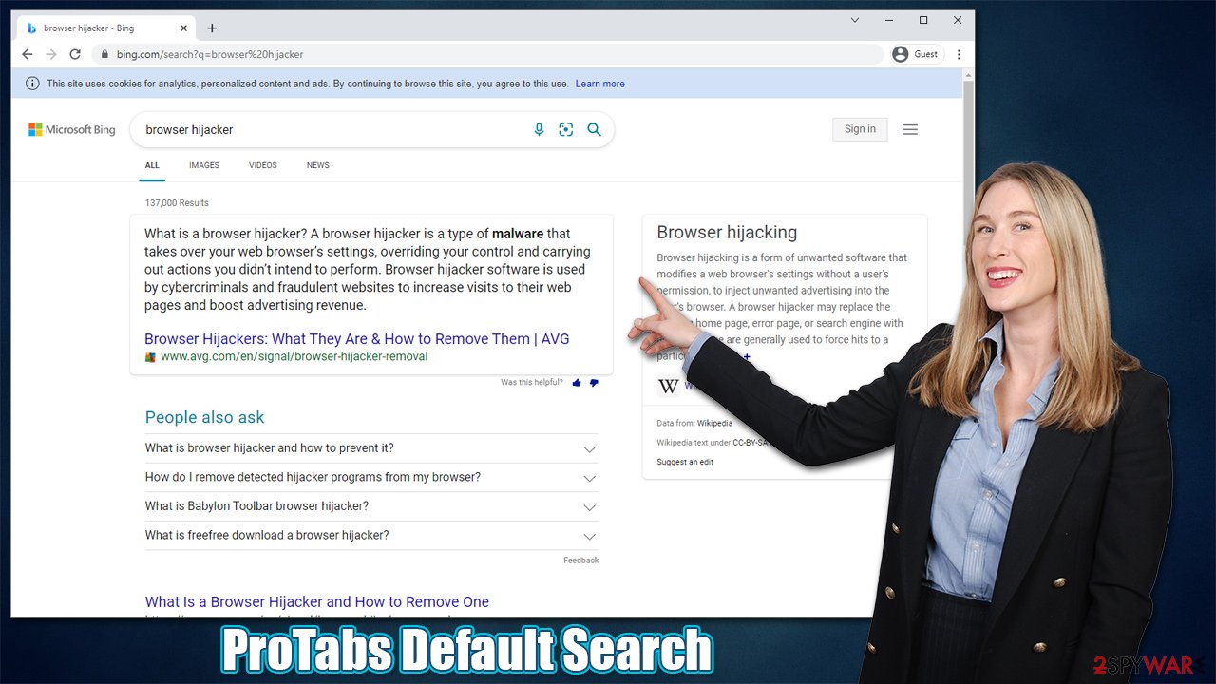Expand 'What is freefree download a browser hijacker?'
The image size is (1216, 684).
pyautogui.click(x=371, y=536)
